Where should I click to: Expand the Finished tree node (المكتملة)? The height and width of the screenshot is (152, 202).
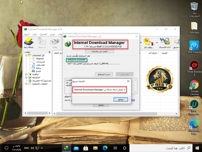pos(26,77)
